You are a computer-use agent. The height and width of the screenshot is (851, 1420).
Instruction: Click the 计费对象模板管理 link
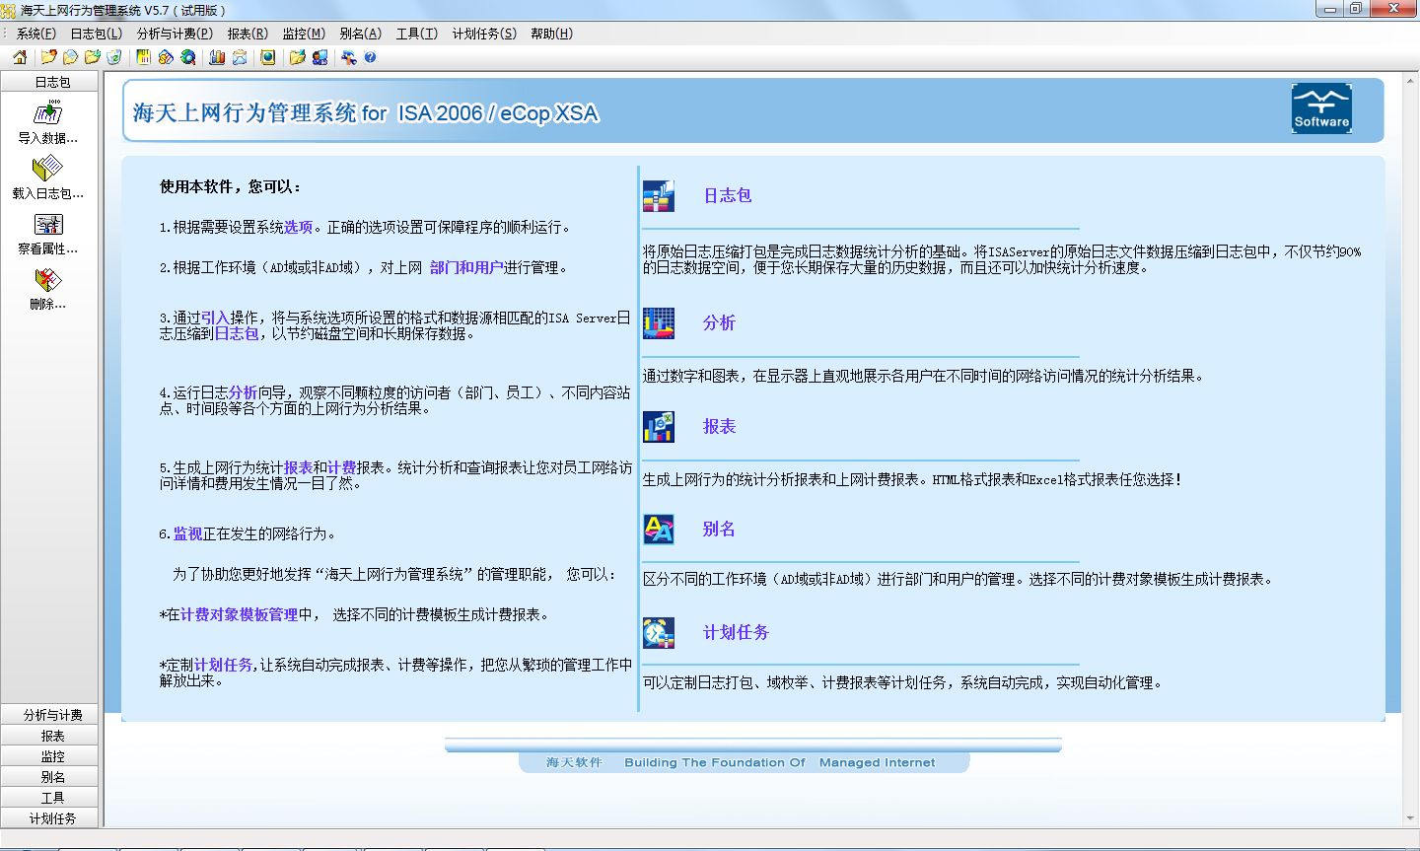tap(239, 614)
